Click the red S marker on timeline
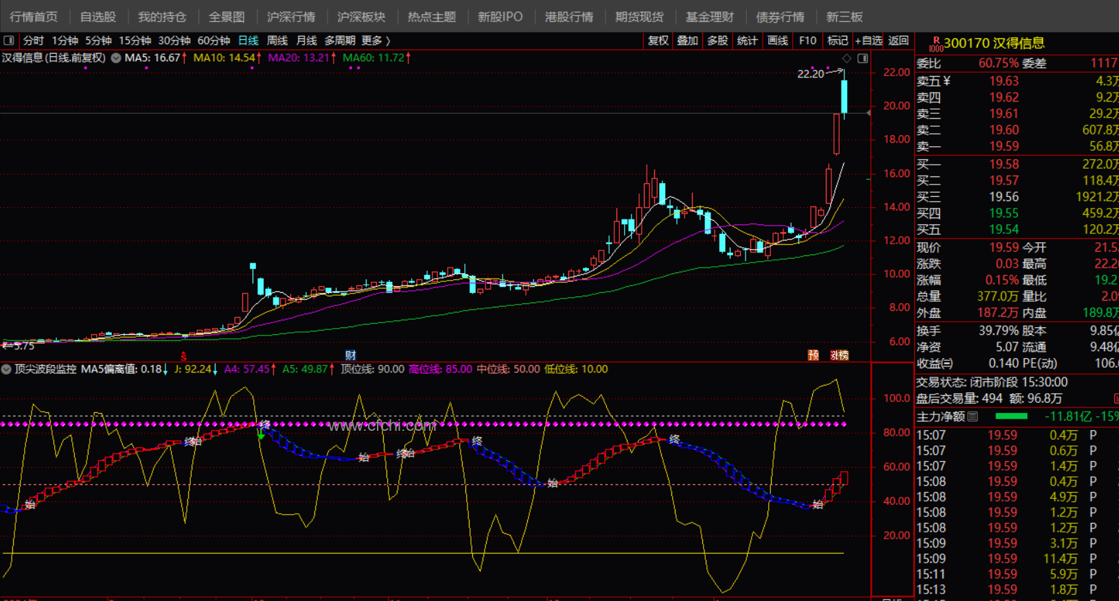The height and width of the screenshot is (601, 1119). 183,356
